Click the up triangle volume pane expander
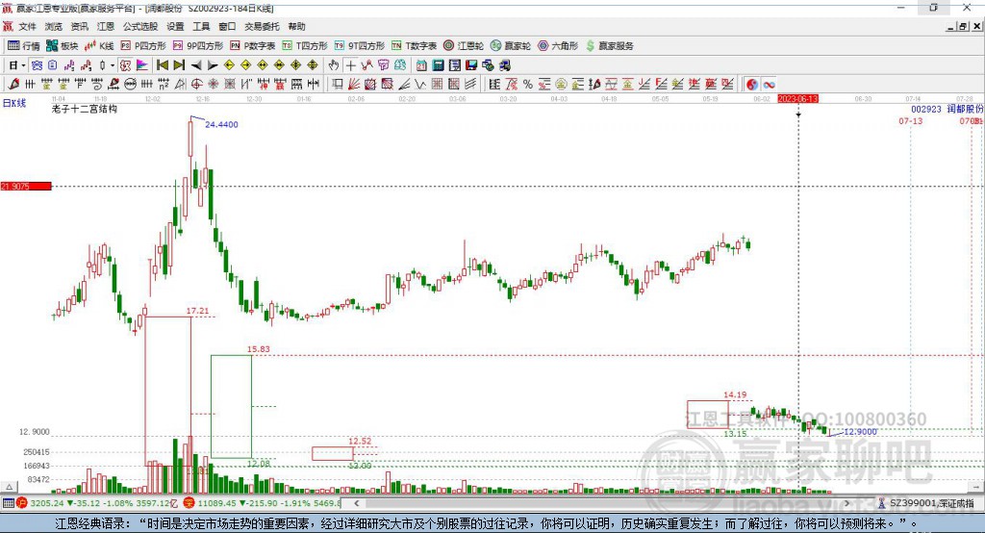 [x=9, y=487]
